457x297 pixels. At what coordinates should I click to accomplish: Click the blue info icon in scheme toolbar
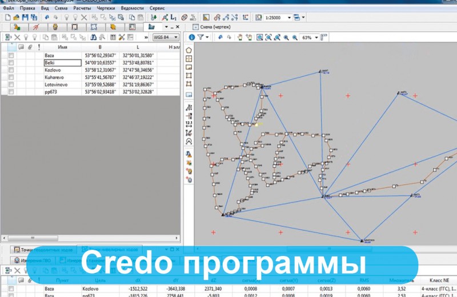[x=191, y=37]
